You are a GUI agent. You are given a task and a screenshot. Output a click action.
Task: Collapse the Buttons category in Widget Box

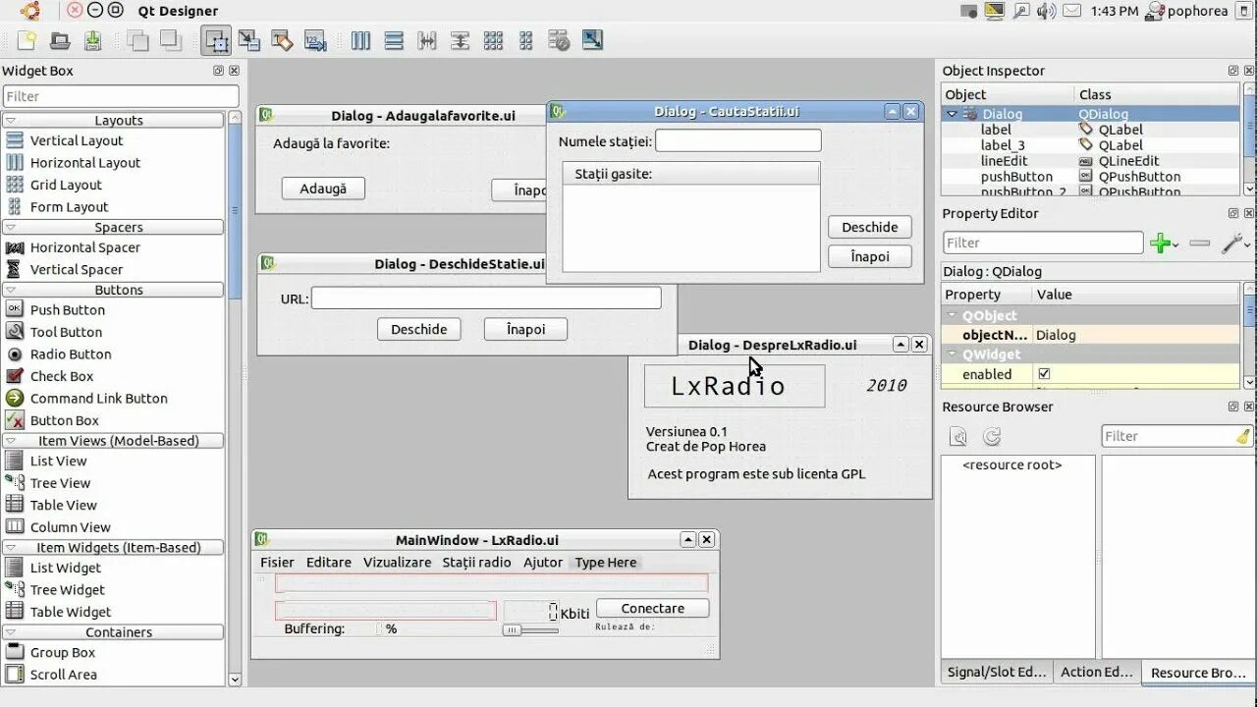pos(11,290)
